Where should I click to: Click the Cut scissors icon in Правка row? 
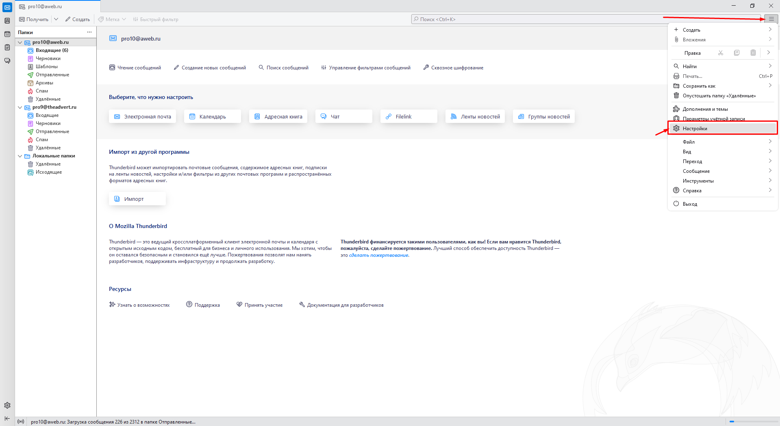point(721,53)
